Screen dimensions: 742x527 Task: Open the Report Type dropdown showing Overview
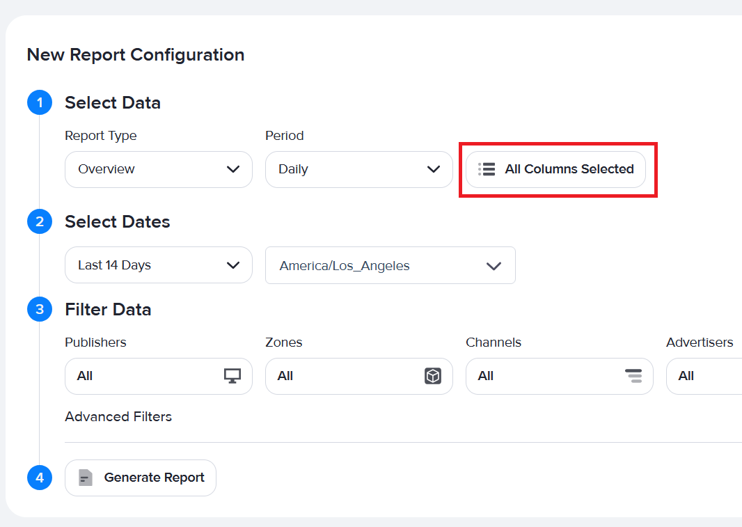pyautogui.click(x=159, y=169)
